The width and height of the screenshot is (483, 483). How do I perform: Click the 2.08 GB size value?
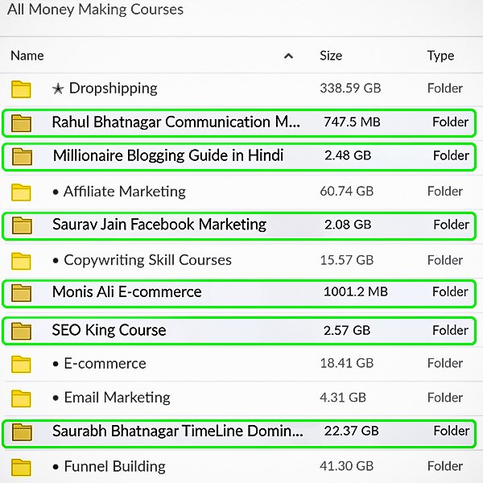[x=348, y=225]
